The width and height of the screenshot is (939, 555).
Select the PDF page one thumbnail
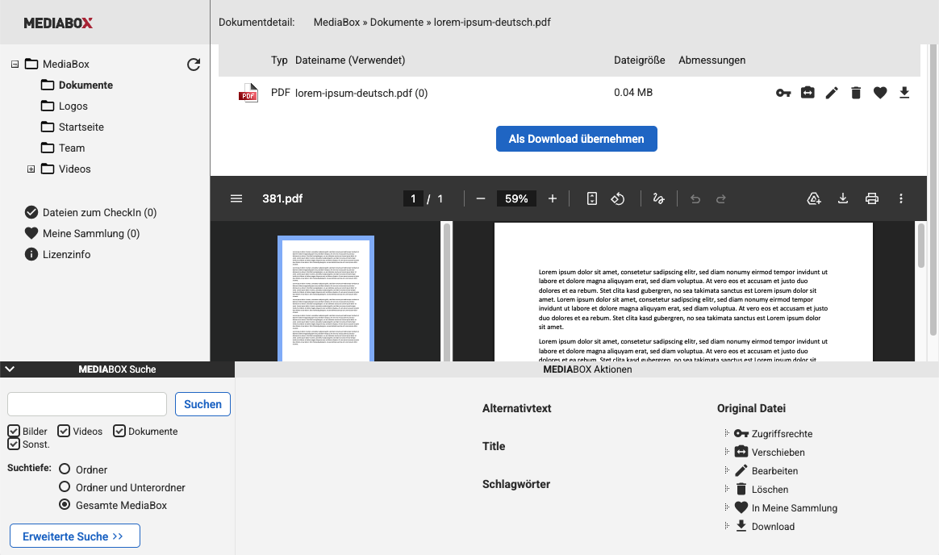[x=326, y=298]
